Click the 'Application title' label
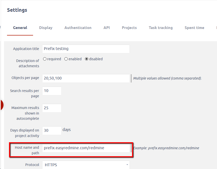217x169 pixels. 26,49
